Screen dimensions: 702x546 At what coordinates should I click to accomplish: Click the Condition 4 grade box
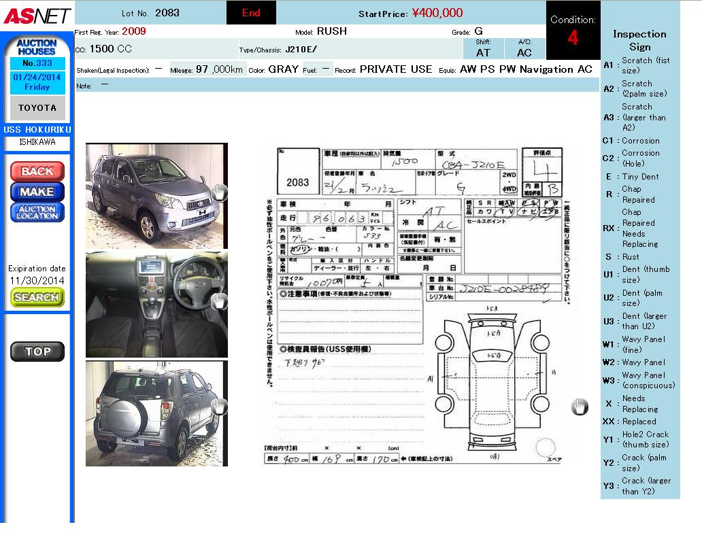(573, 31)
